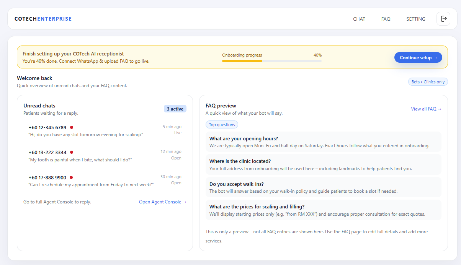Click the red unread dot for +60 13-222 3344
Image resolution: width=461 pixels, height=265 pixels.
pyautogui.click(x=72, y=152)
